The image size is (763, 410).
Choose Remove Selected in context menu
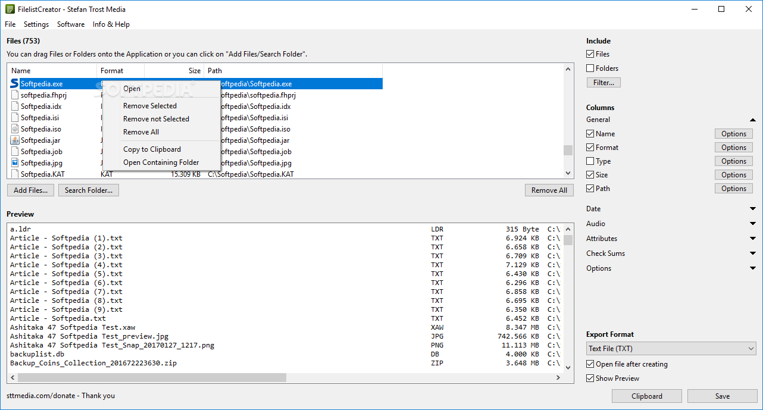(161, 106)
